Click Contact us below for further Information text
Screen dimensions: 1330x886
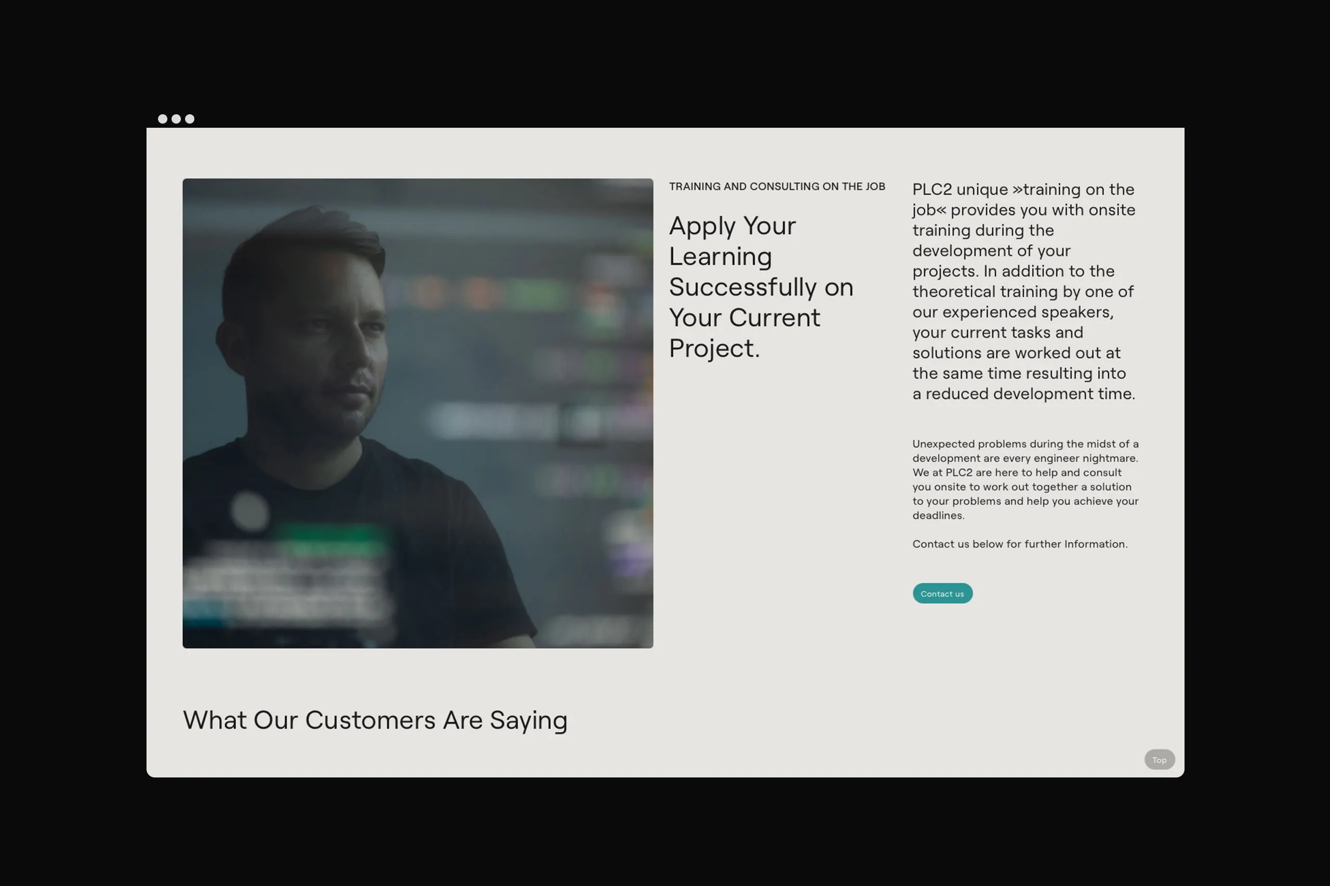tap(1020, 544)
